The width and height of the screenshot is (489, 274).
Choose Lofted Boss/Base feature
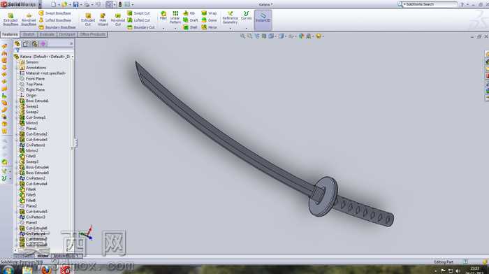(x=55, y=20)
